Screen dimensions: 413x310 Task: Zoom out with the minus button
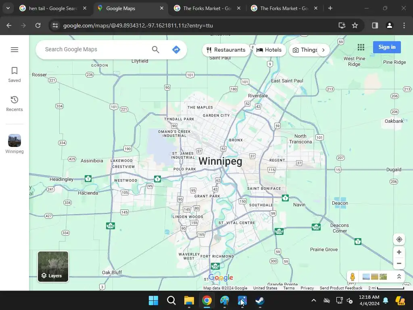(x=399, y=263)
